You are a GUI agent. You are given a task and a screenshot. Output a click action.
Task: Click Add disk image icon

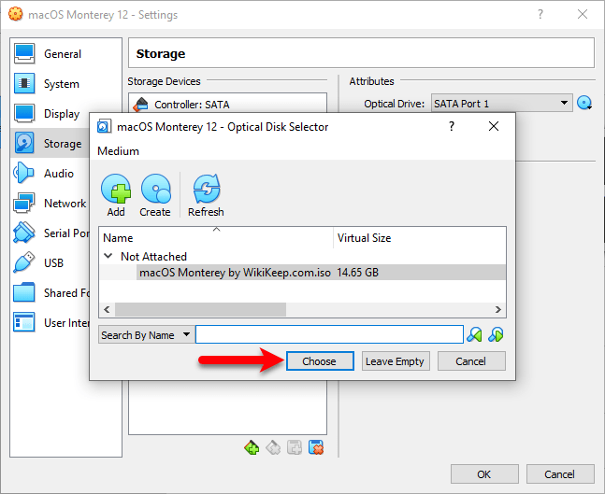pyautogui.click(x=116, y=189)
